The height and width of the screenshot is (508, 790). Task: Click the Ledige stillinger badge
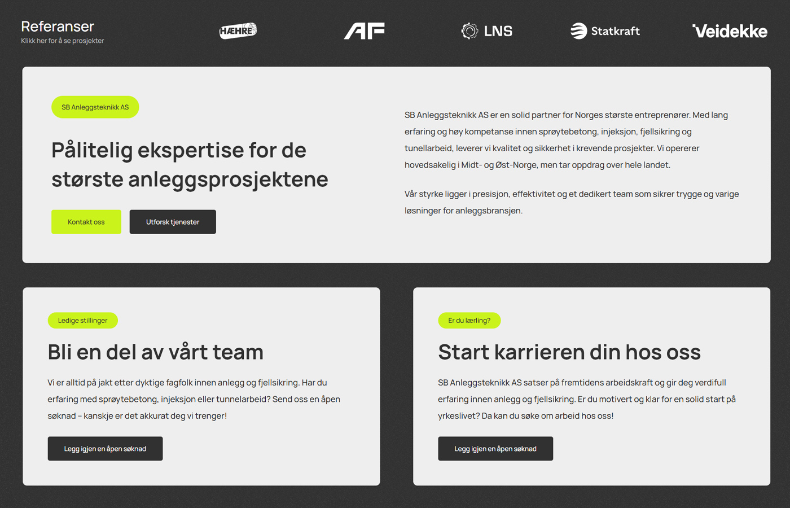click(83, 321)
